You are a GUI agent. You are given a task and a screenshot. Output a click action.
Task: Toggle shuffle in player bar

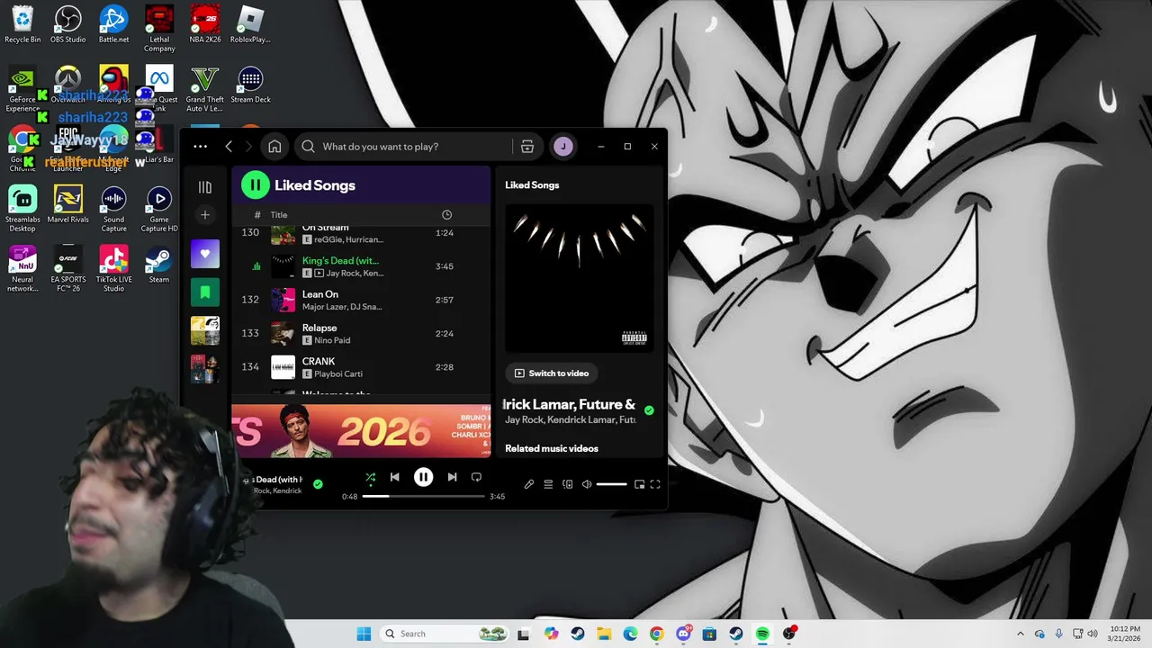pyautogui.click(x=370, y=478)
